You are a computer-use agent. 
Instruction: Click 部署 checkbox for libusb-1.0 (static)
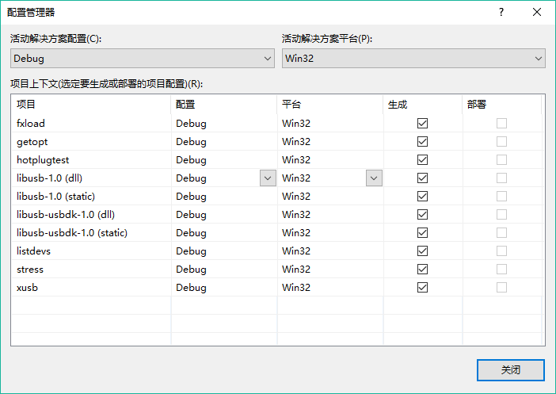[x=501, y=197]
